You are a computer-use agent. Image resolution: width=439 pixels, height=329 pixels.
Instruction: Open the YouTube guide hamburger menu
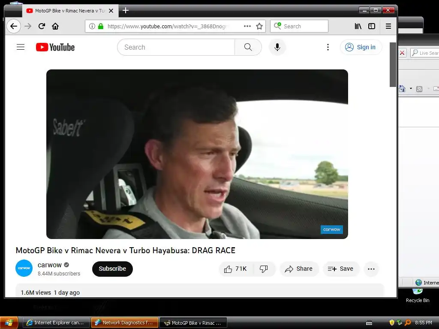click(21, 47)
